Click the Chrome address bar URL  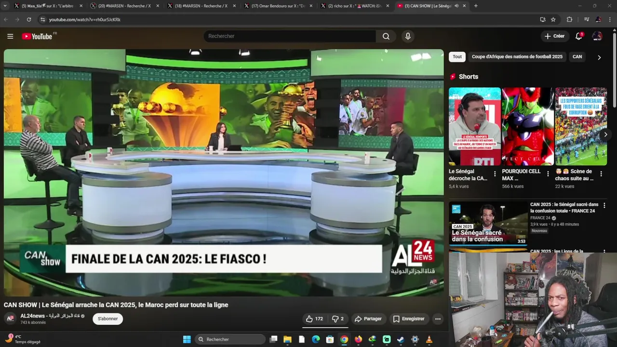click(85, 19)
